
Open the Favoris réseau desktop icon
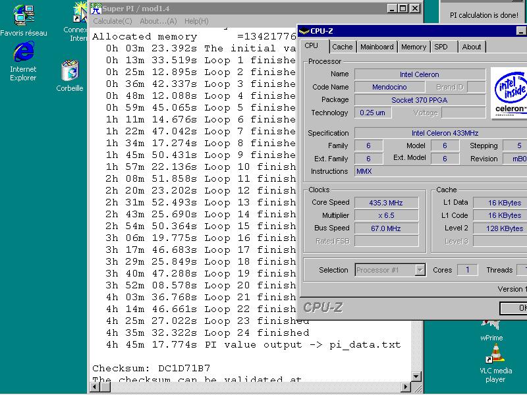(24, 20)
